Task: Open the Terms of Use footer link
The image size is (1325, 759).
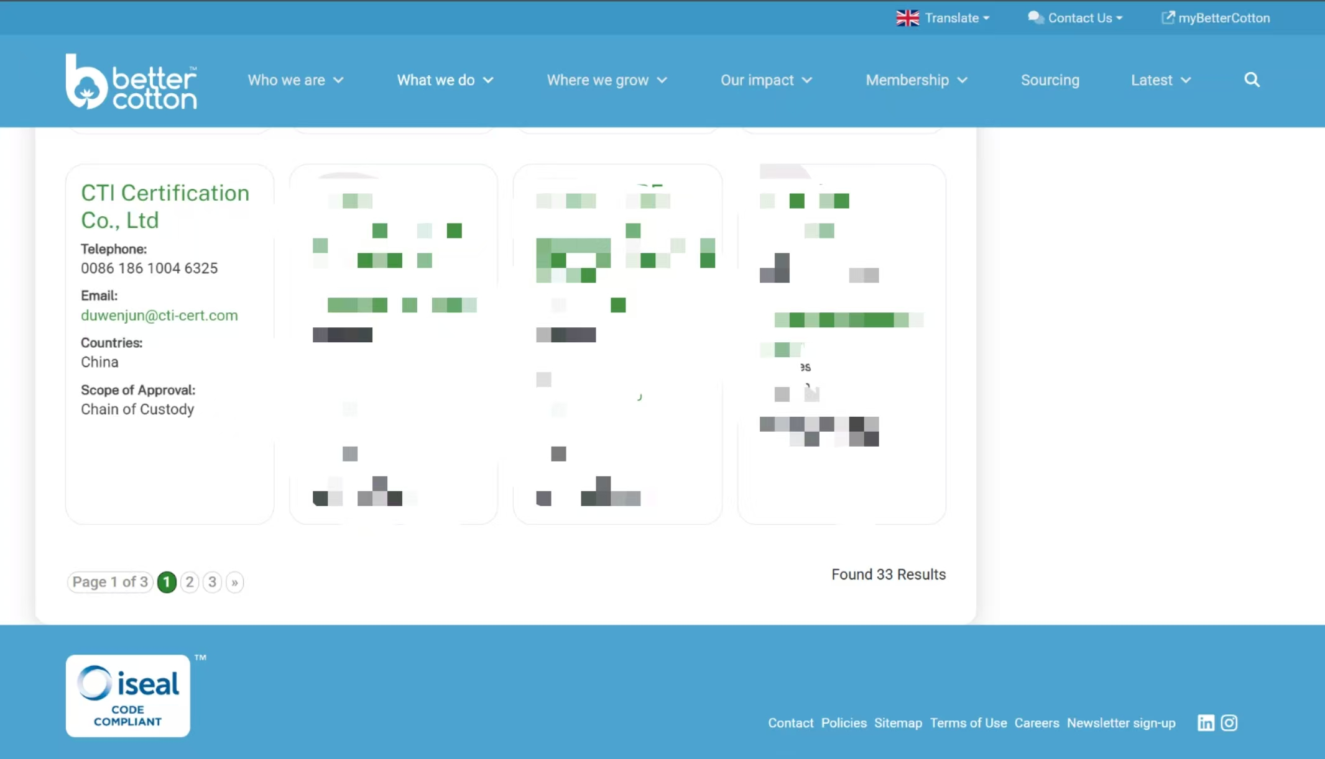Action: [968, 723]
